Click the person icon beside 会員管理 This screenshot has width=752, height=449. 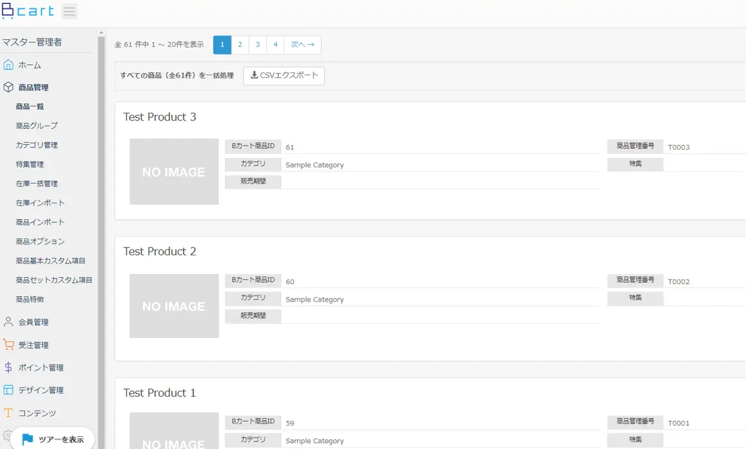coord(8,322)
